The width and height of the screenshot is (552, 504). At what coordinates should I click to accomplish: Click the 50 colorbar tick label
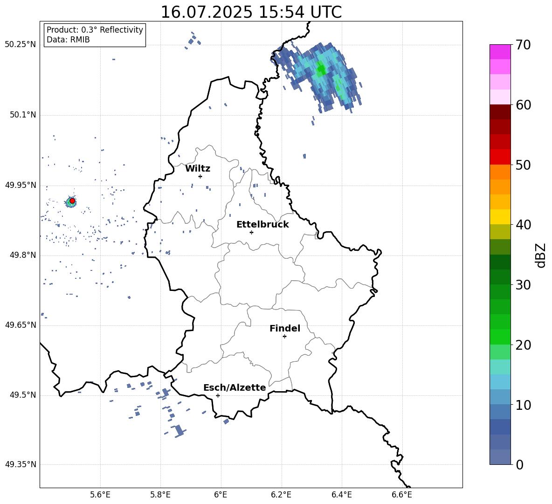pyautogui.click(x=523, y=165)
